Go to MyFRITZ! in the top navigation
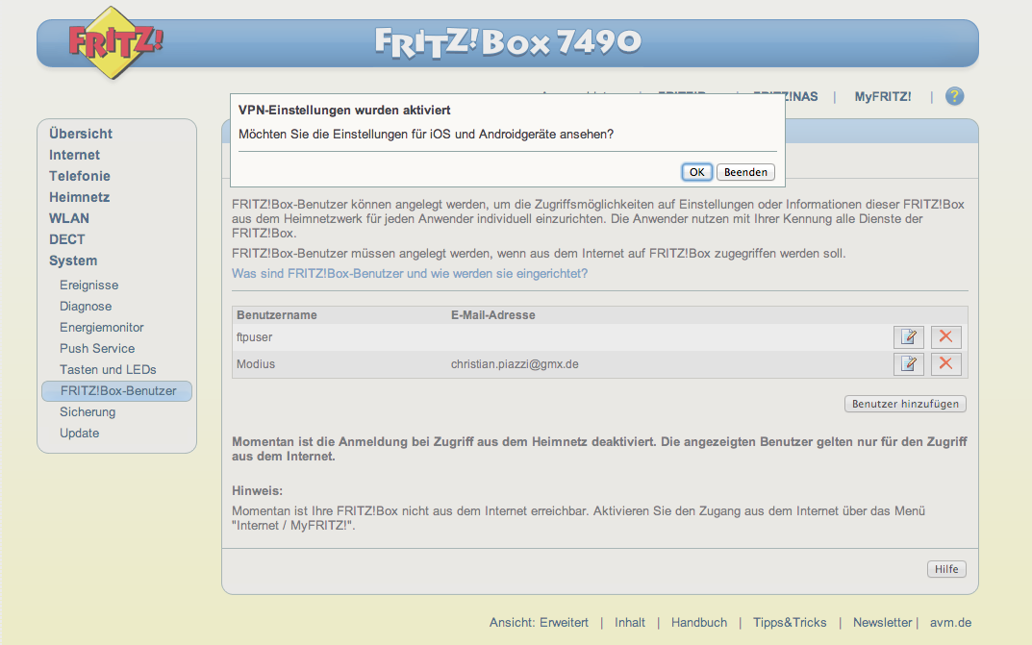The image size is (1032, 645). pos(883,97)
